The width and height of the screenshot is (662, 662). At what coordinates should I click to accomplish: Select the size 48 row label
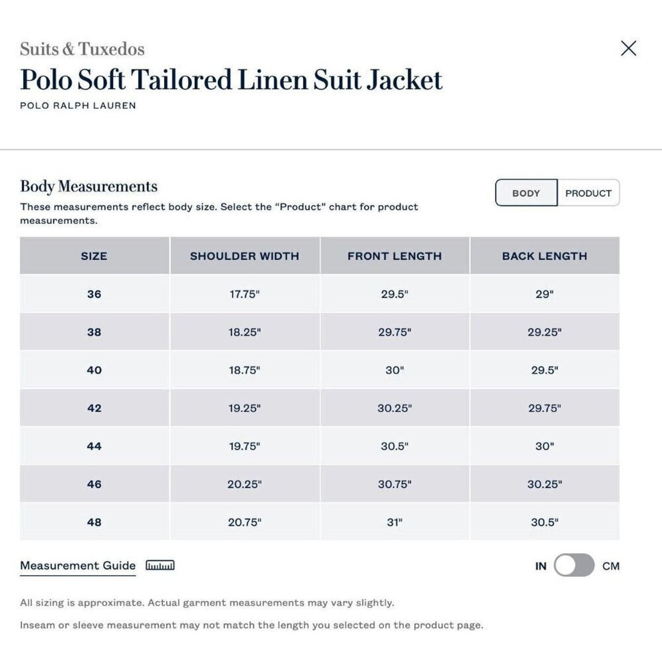tap(94, 522)
